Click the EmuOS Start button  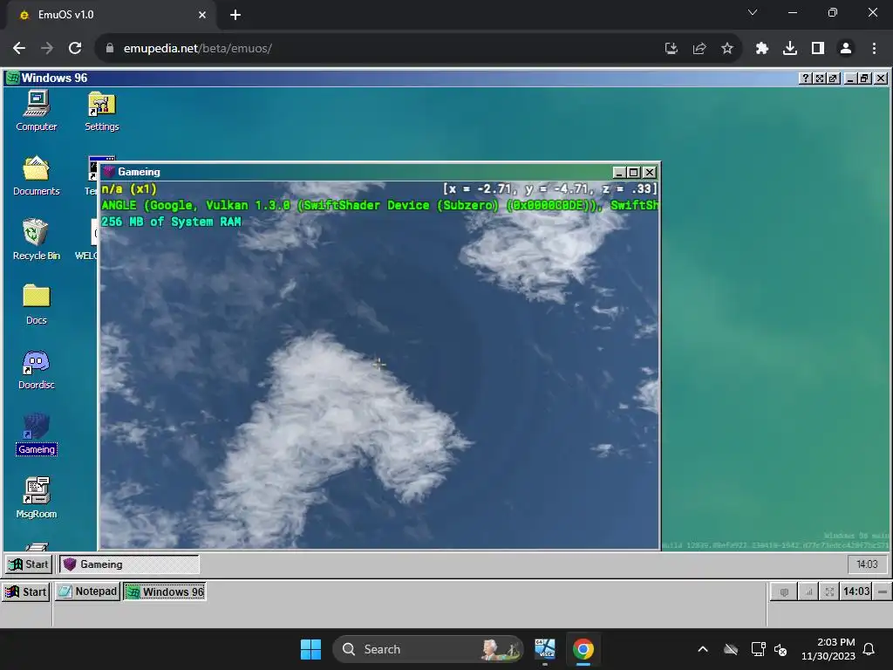(x=26, y=592)
